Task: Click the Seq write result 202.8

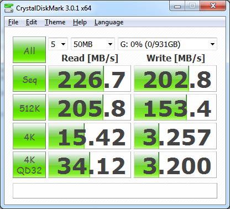Action: tap(175, 79)
